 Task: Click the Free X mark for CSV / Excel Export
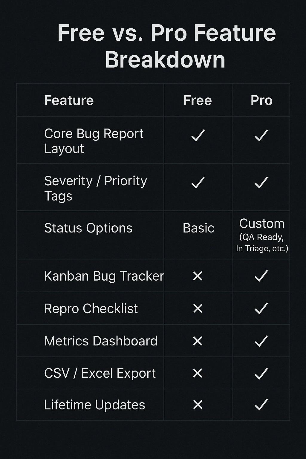click(198, 373)
